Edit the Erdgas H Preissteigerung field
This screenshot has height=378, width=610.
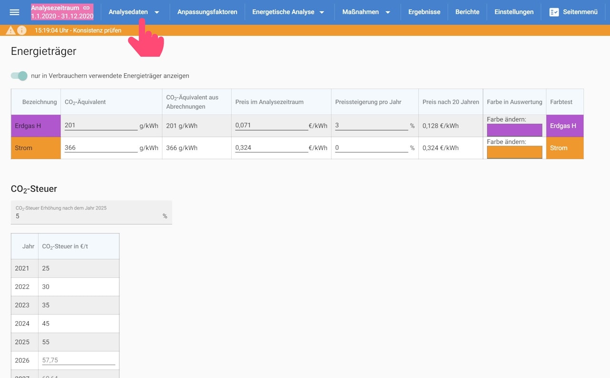pos(371,126)
